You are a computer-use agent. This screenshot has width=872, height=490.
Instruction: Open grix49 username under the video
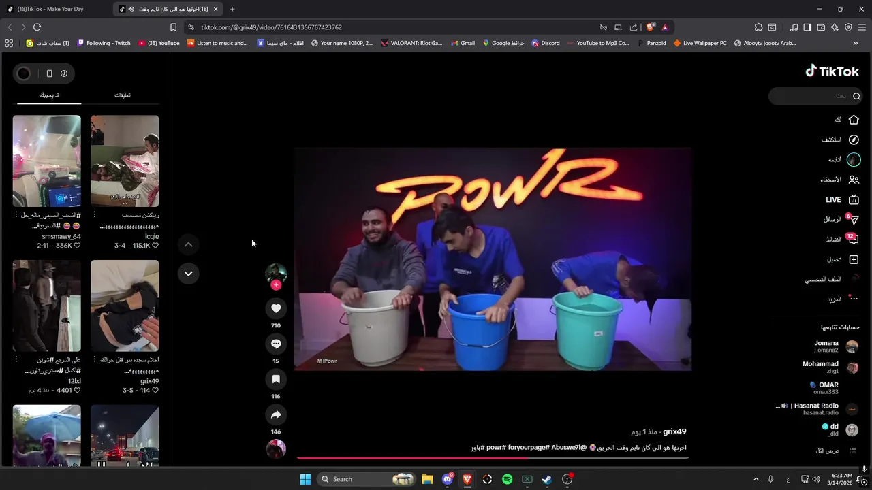pyautogui.click(x=674, y=431)
